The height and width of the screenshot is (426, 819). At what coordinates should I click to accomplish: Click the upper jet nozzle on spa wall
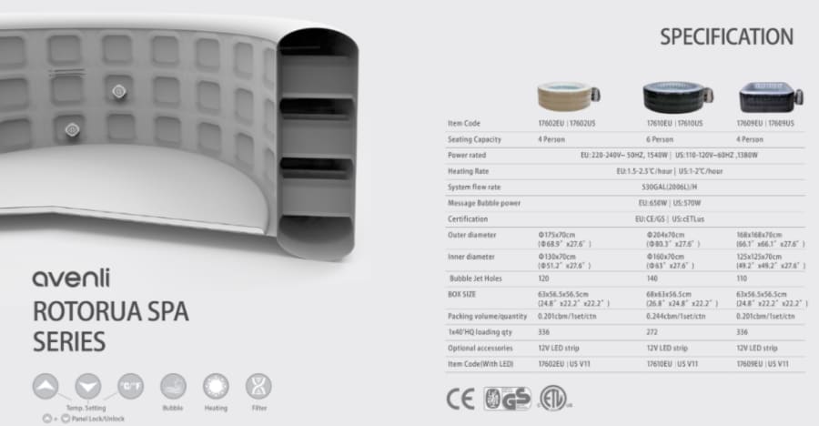pyautogui.click(x=117, y=90)
